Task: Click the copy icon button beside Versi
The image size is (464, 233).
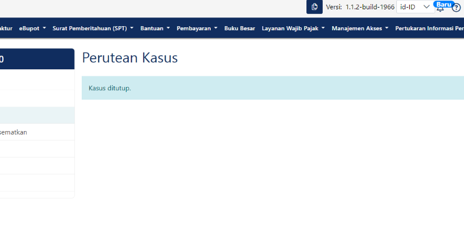Action: pyautogui.click(x=314, y=7)
